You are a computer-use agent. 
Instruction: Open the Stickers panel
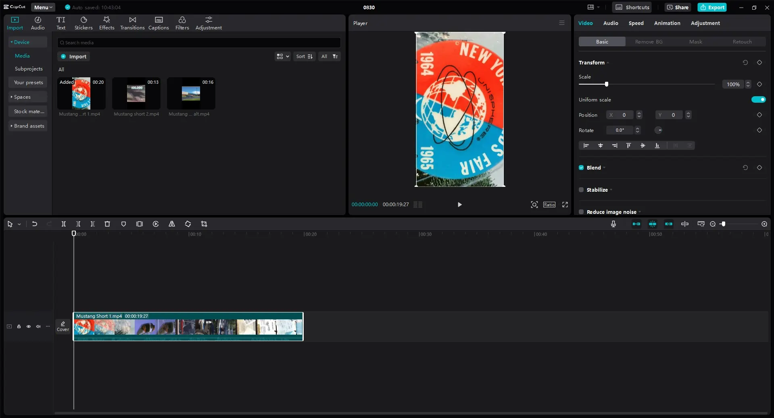pos(83,23)
